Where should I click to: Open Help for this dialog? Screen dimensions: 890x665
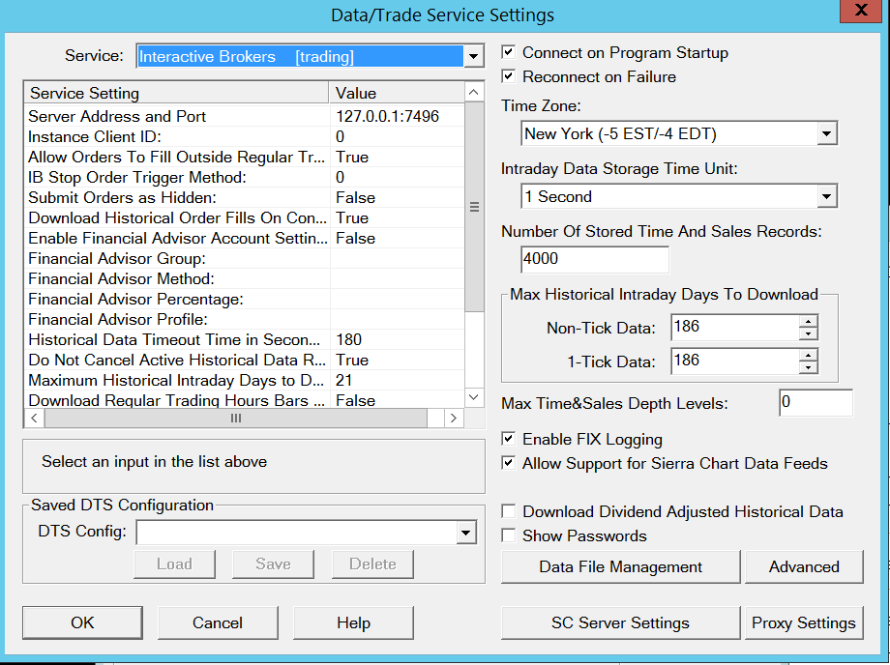pos(353,622)
